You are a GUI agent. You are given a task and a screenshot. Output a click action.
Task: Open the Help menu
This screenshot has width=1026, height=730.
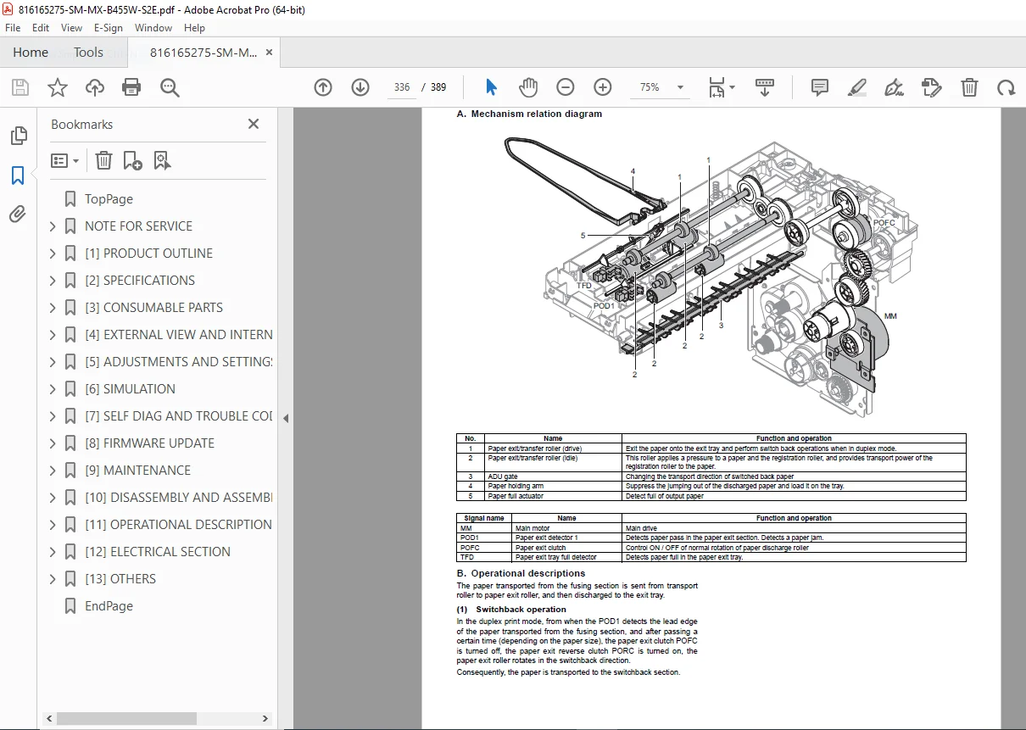coord(194,28)
